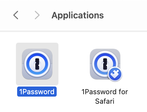Click the word "Safari" in the label
This screenshot has height=112, width=147.
pos(105,101)
